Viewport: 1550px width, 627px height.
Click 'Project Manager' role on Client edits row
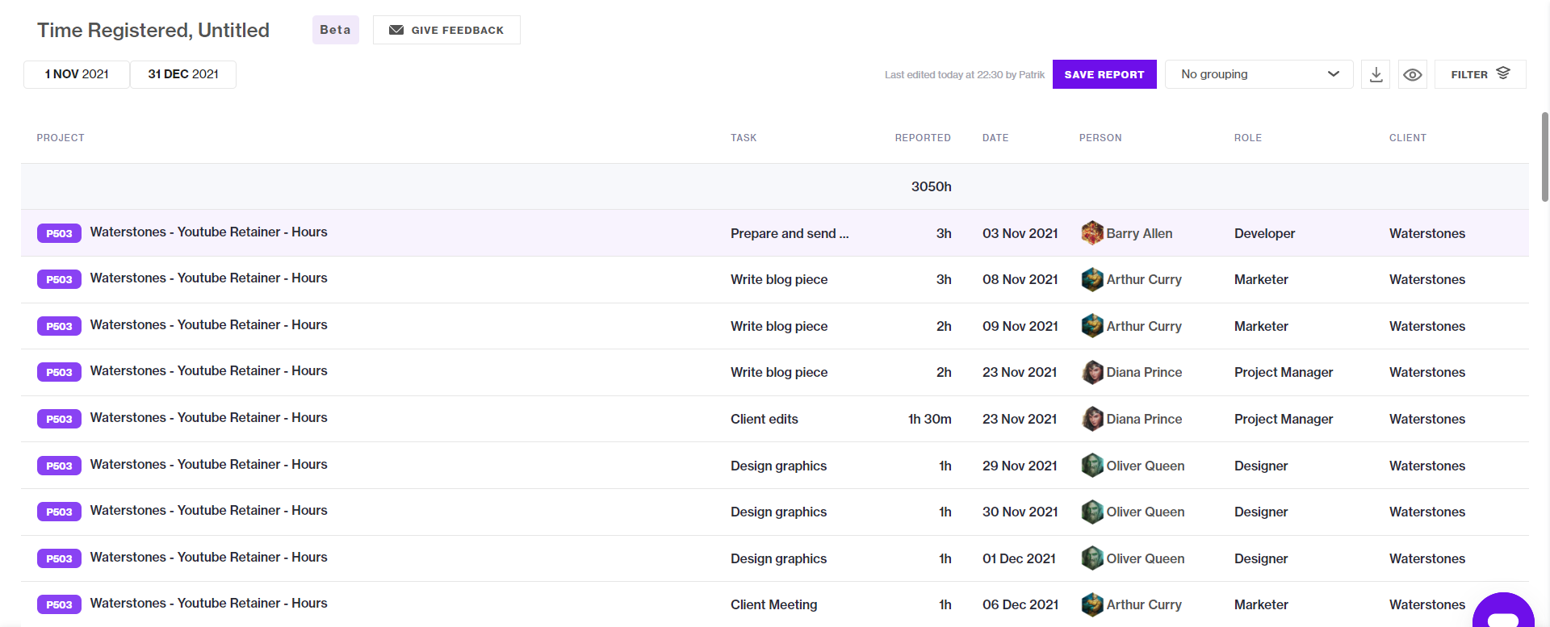click(1284, 419)
